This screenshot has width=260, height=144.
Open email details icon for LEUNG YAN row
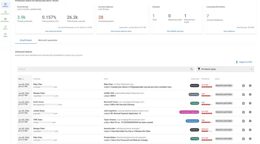coord(243,94)
